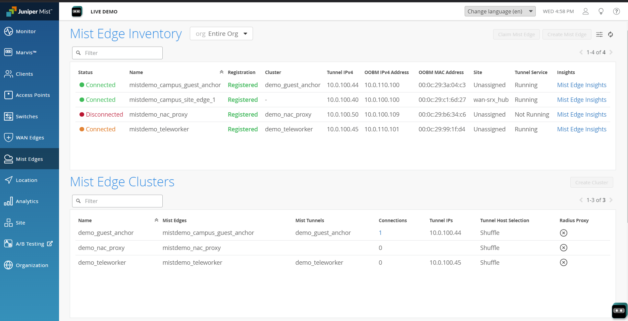
Task: Click the Marvis icon beside LIVE DEMO
Action: pos(77,12)
